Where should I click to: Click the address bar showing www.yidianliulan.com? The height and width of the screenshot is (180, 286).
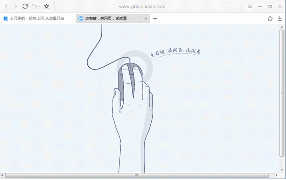[142, 7]
